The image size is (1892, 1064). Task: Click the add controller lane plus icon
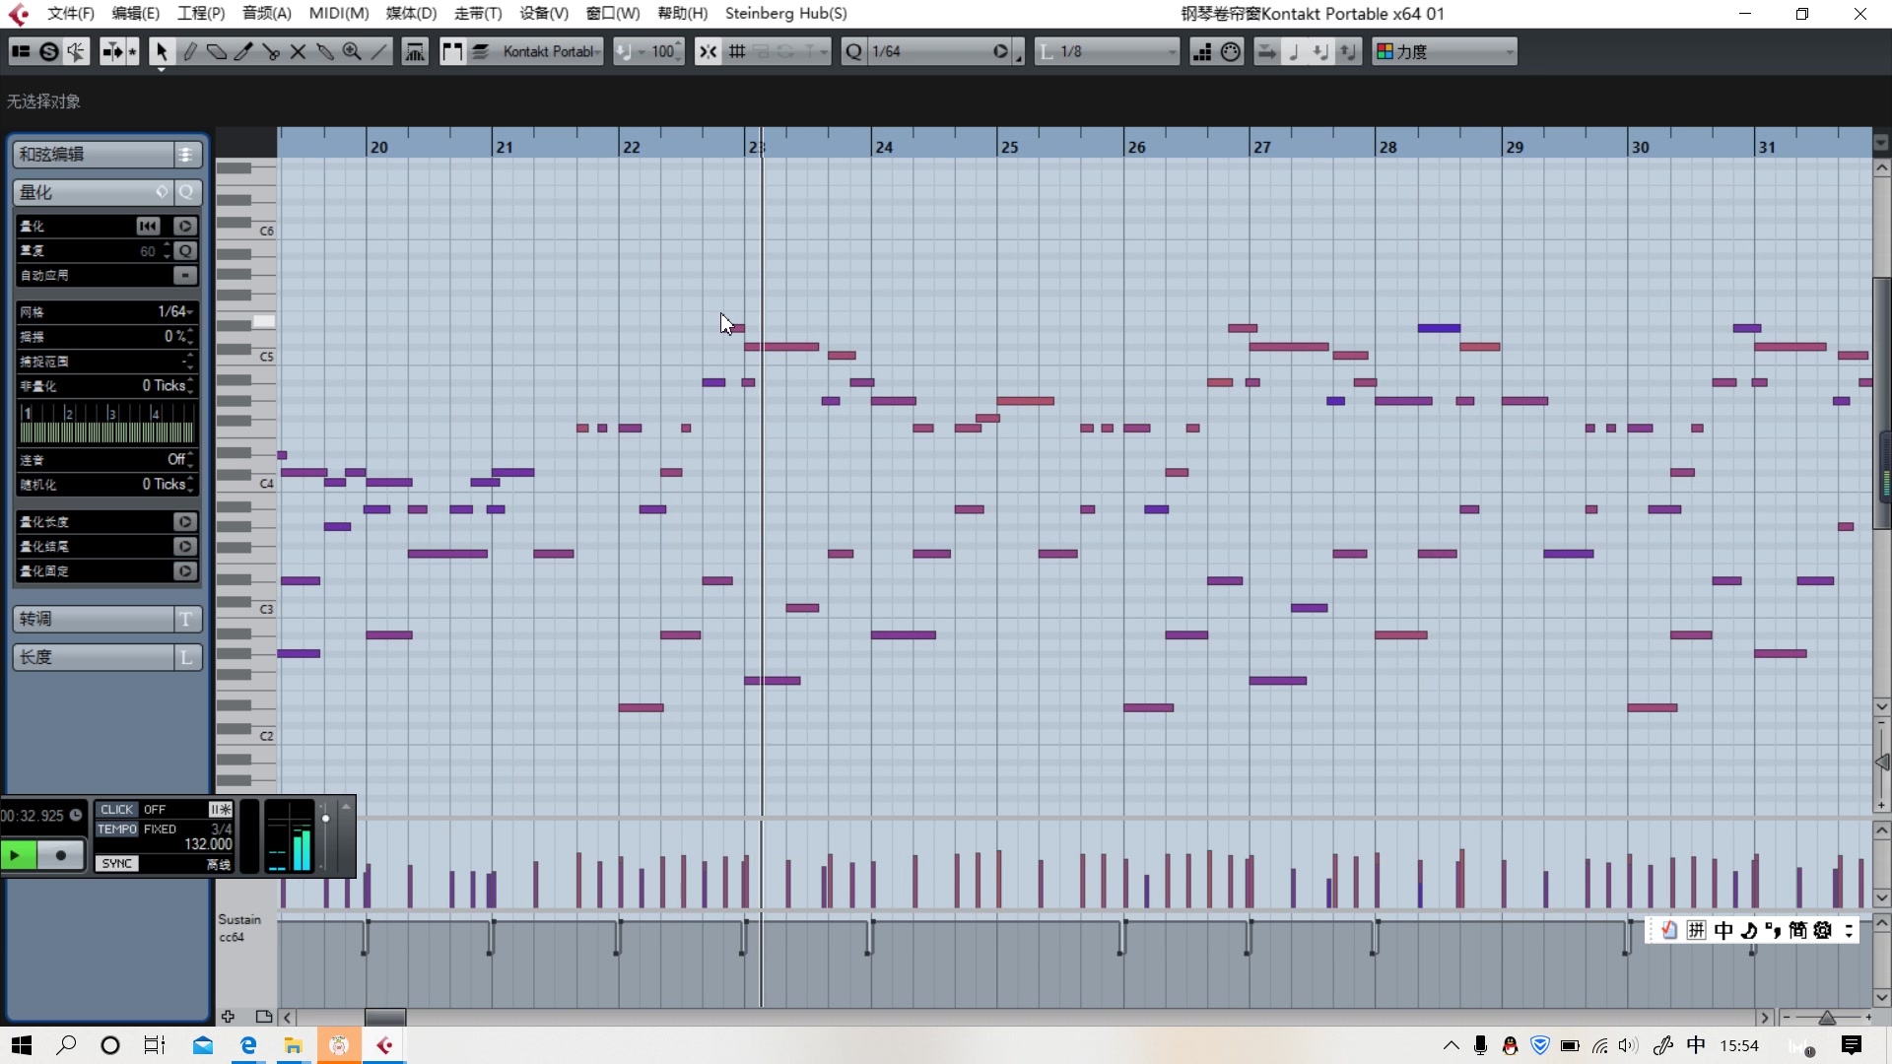pyautogui.click(x=228, y=1017)
